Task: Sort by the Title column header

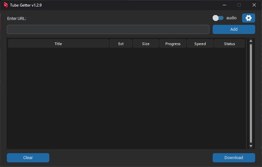Action: point(59,44)
